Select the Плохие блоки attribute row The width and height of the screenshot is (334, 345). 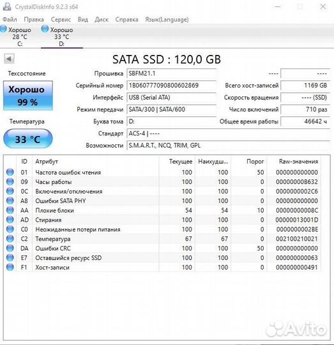click(x=162, y=210)
